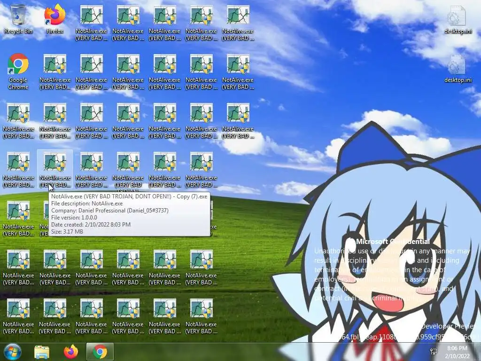Open the clock showing 8:06 PM
This screenshot has height=361, width=481.
457,352
